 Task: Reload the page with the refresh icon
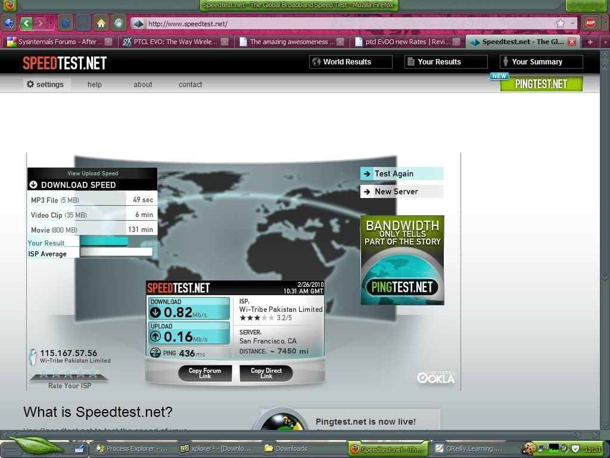tap(65, 23)
